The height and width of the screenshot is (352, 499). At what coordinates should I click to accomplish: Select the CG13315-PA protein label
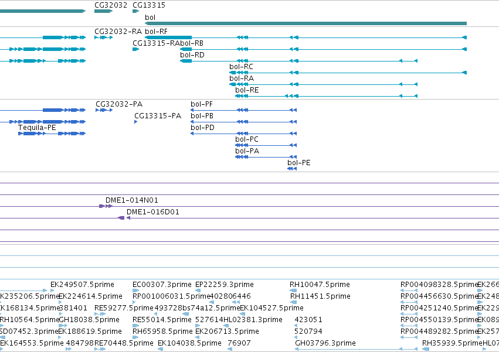pos(158,116)
